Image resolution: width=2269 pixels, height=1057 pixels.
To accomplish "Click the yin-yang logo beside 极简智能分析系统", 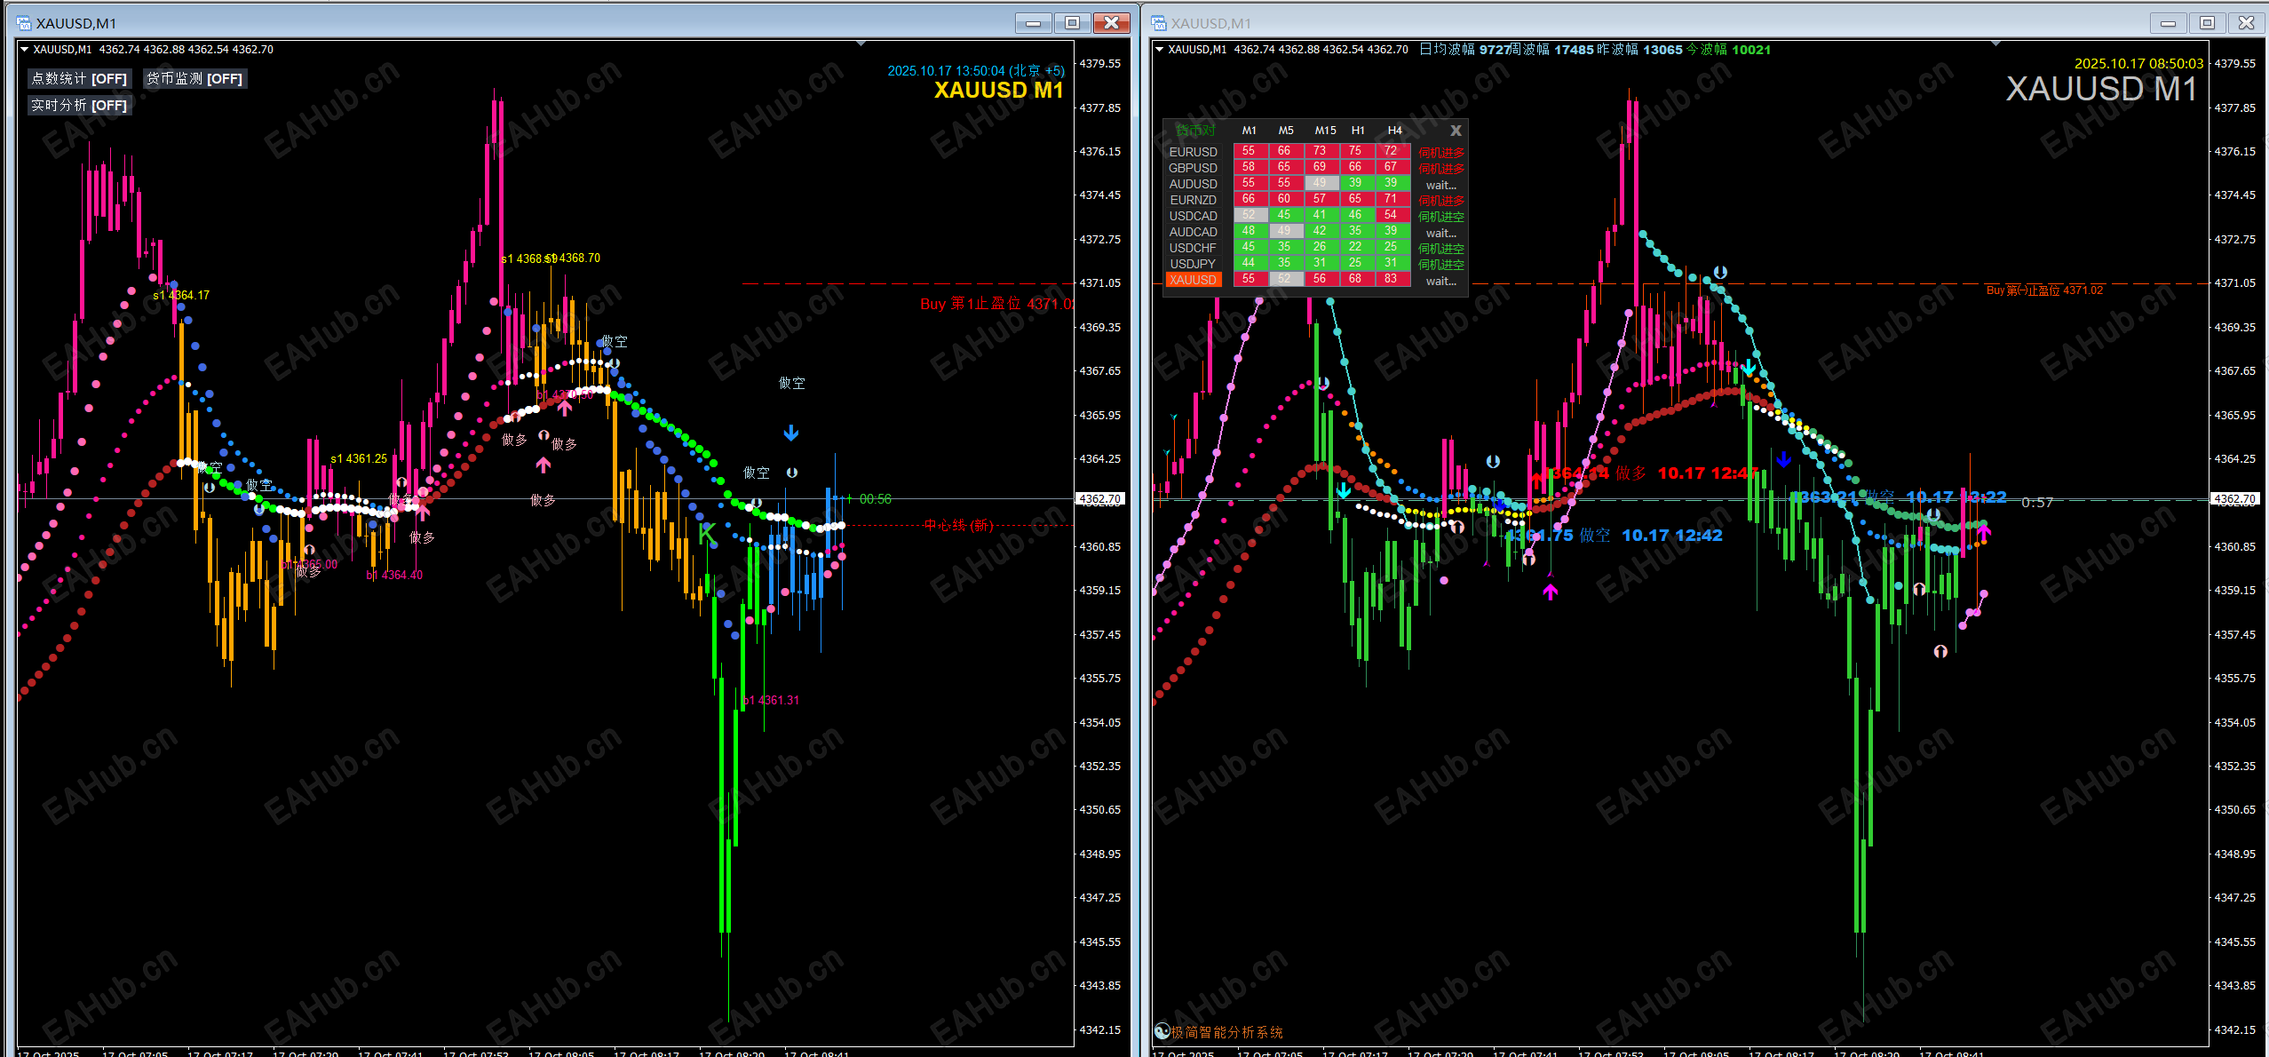I will [x=1162, y=1031].
